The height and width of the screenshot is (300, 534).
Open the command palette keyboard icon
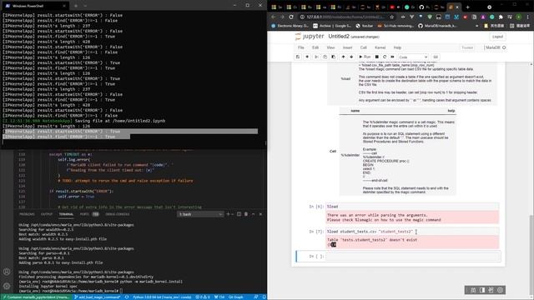pyautogui.click(x=436, y=57)
